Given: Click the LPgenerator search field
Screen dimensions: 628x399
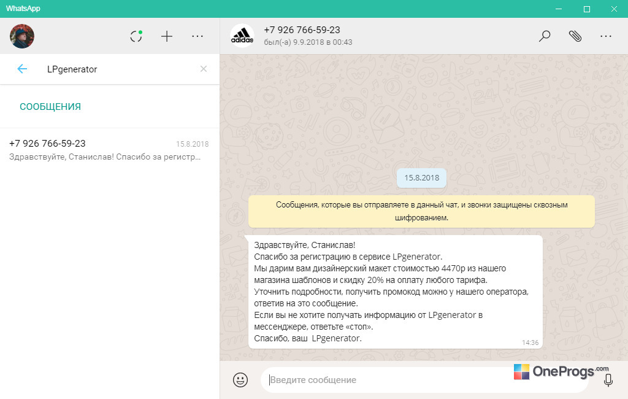Looking at the screenshot, I should point(120,69).
